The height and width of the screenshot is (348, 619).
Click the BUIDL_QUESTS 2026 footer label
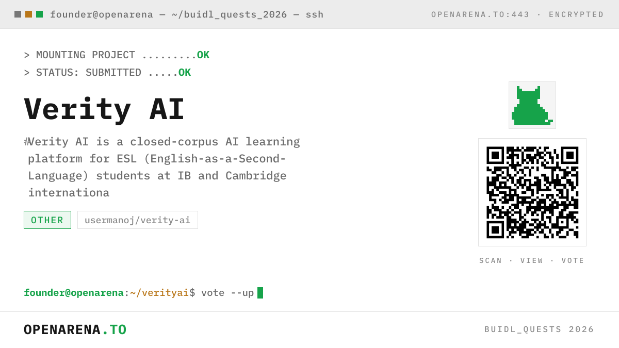[x=539, y=329]
